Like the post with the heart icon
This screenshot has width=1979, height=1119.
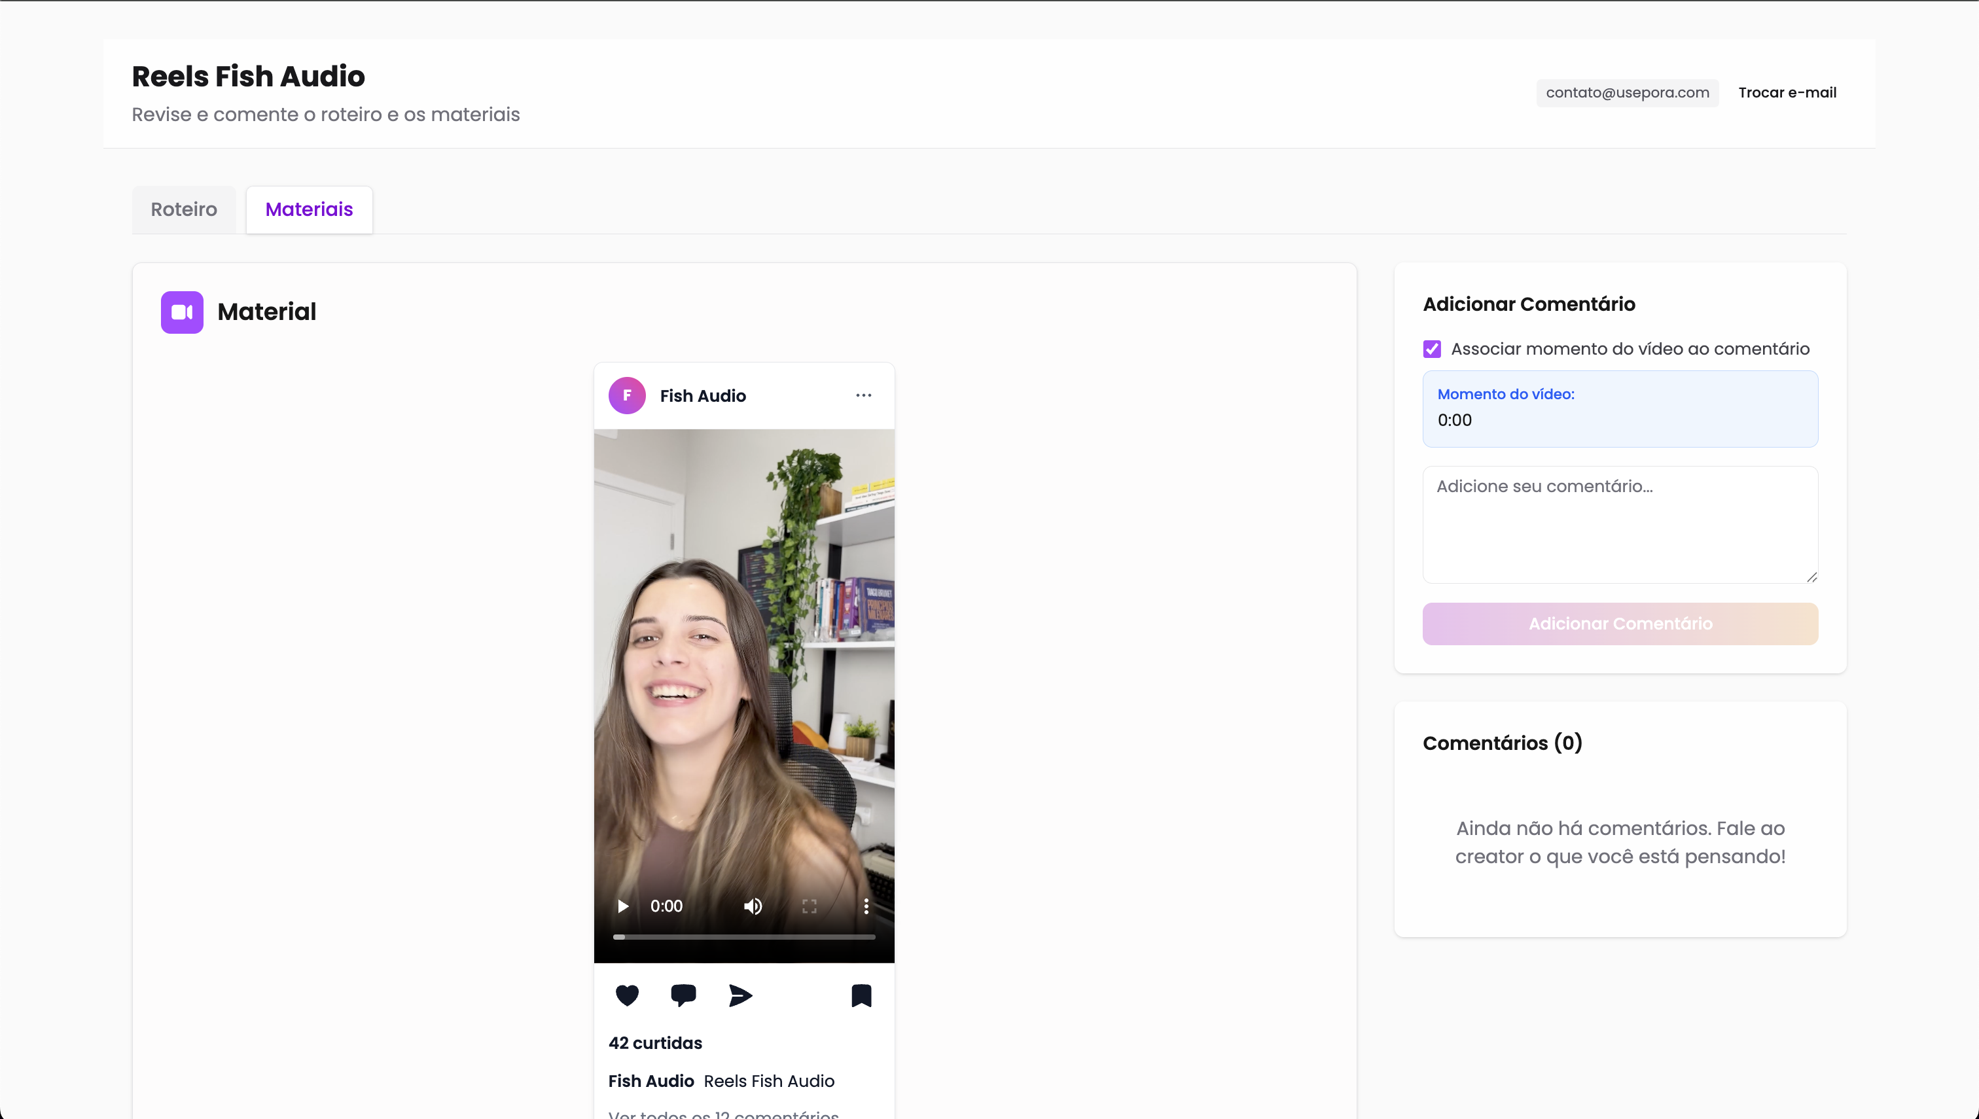click(627, 995)
